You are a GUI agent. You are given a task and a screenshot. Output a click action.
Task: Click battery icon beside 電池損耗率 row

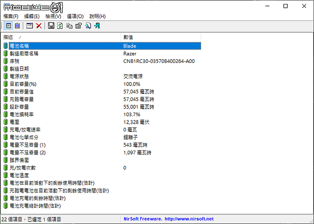(x=6, y=114)
